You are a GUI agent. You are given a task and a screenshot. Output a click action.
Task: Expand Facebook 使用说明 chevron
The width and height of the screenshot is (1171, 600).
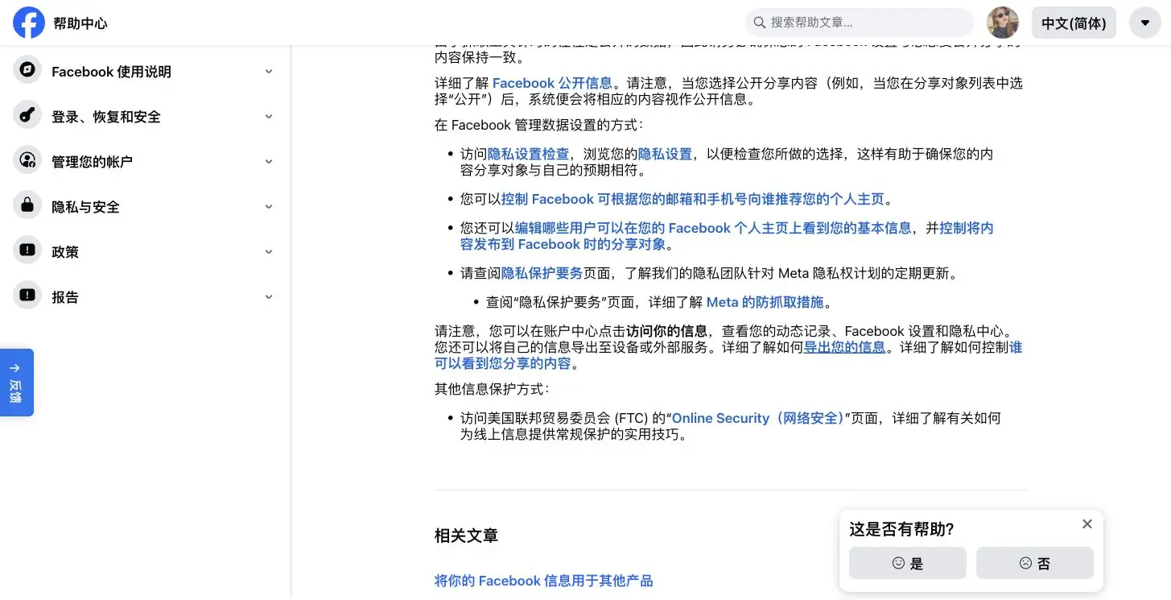pyautogui.click(x=269, y=72)
